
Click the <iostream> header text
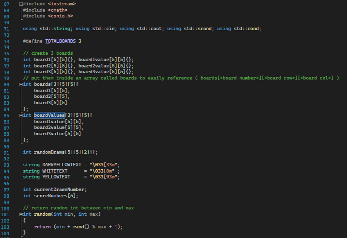pos(62,4)
